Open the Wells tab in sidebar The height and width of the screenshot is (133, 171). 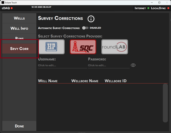[19, 18]
